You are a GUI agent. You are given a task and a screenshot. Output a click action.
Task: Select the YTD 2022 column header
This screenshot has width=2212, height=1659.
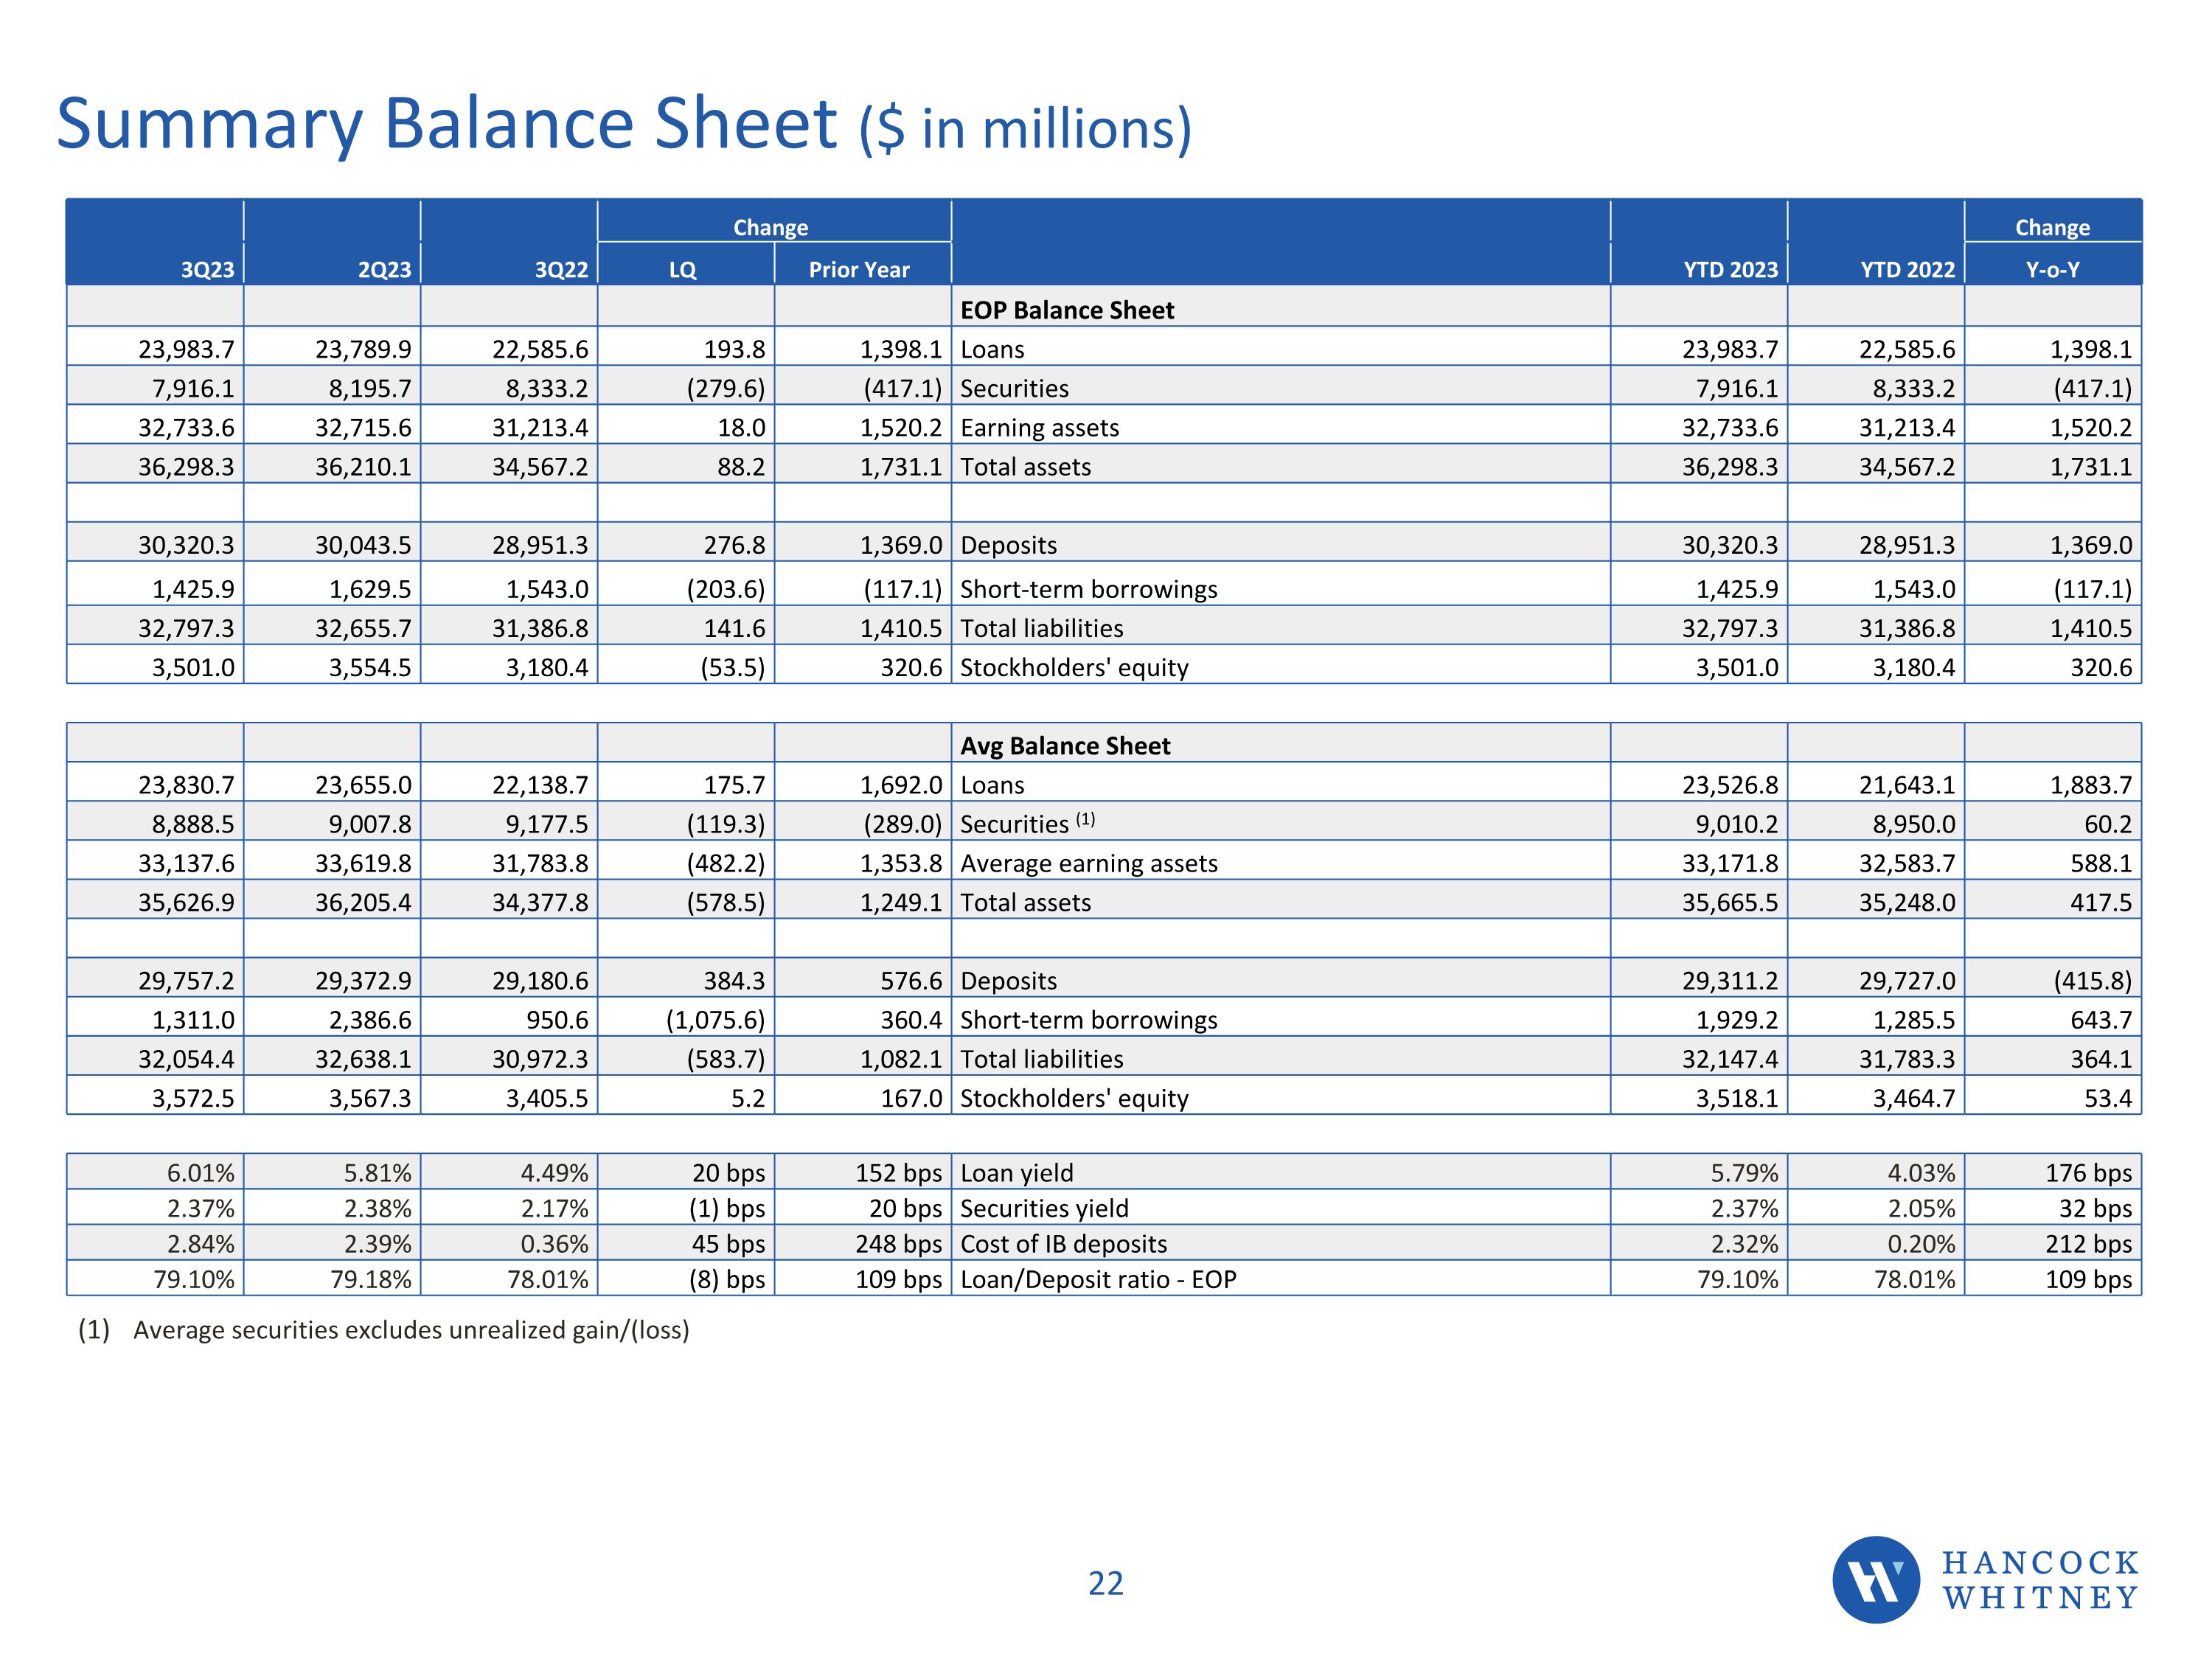tap(1907, 269)
